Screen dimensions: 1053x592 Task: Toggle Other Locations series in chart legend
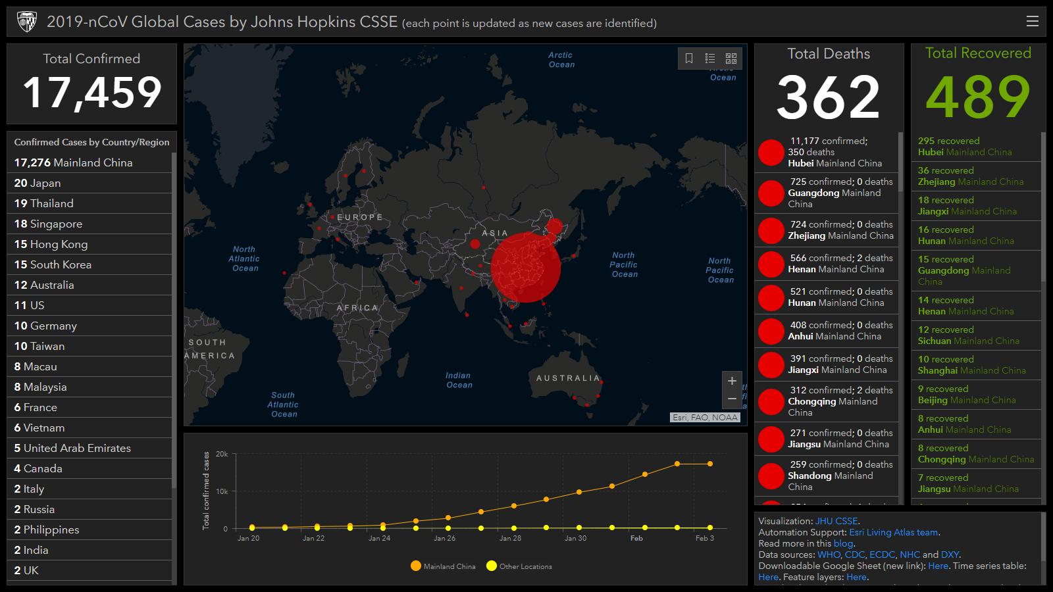click(x=519, y=566)
